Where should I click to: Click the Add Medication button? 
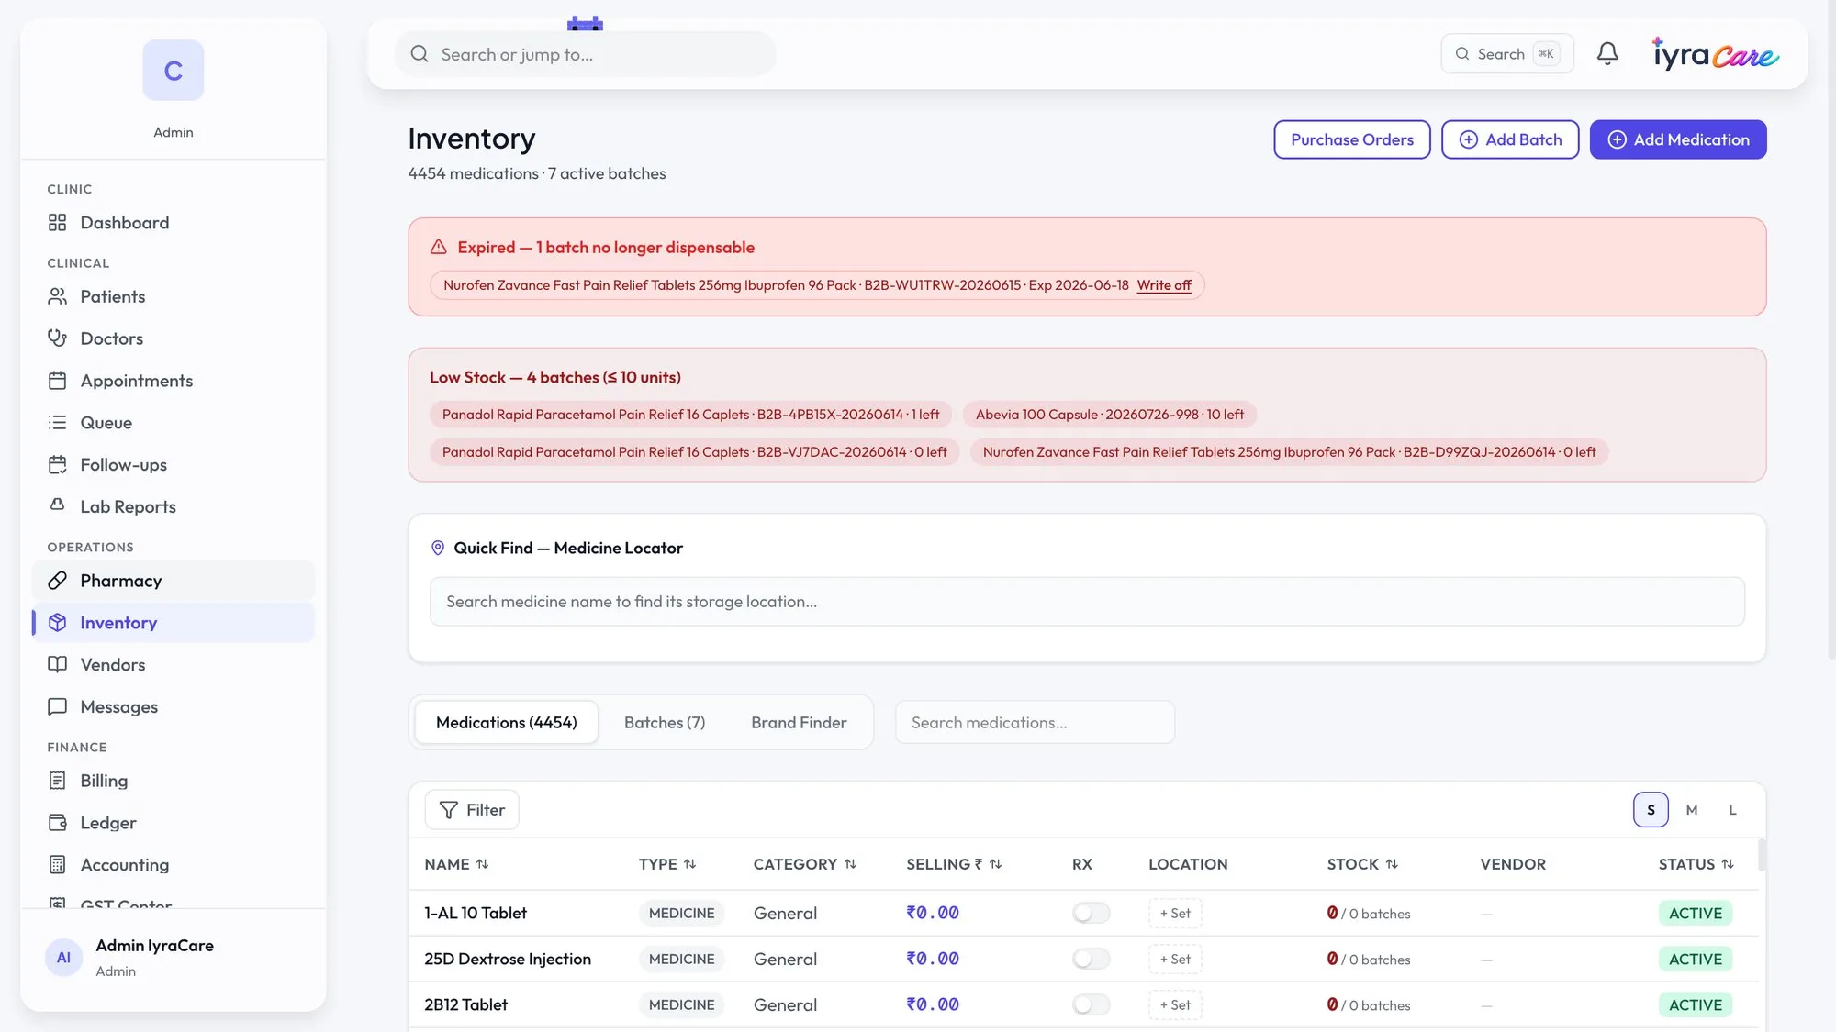click(x=1678, y=139)
